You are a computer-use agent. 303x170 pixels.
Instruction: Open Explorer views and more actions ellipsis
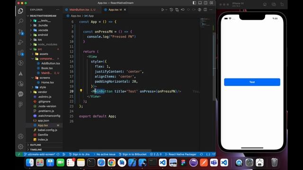point(58,9)
